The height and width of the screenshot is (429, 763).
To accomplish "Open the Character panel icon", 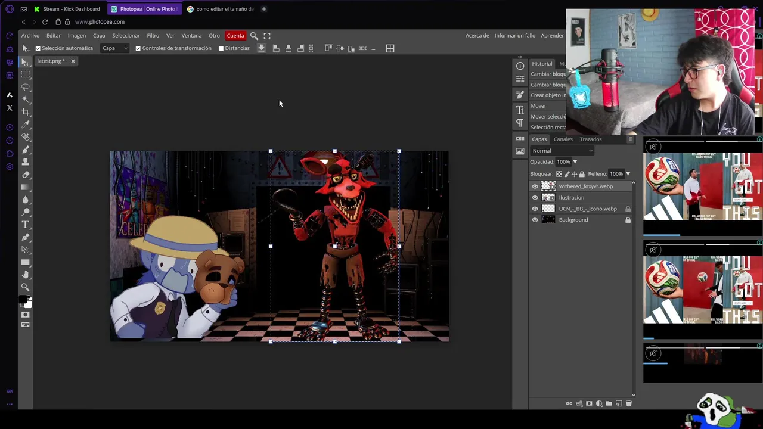I will click(x=520, y=110).
